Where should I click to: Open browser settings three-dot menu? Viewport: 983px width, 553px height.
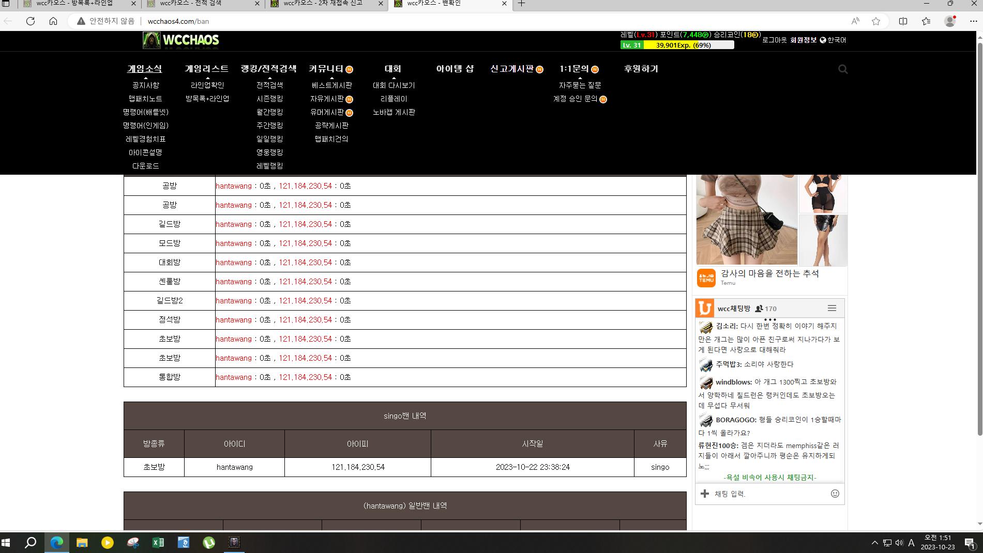click(973, 21)
